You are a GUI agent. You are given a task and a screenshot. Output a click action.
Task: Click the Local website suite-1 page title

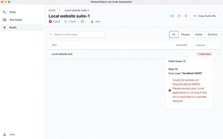[x=69, y=16]
